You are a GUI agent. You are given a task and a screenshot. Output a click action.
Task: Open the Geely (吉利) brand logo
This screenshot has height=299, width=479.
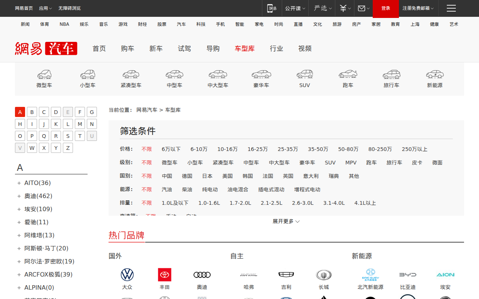(x=286, y=275)
